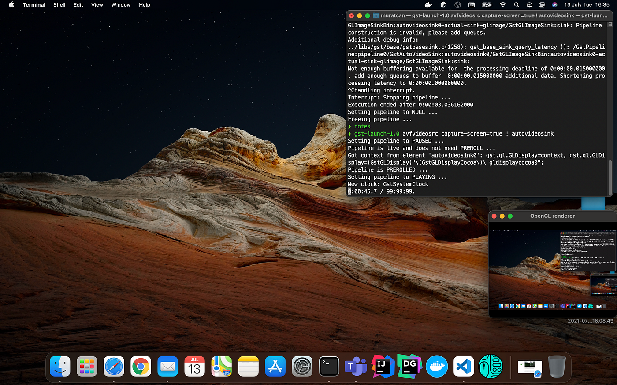This screenshot has height=385, width=617.
Task: Open Control Center in the menu bar
Action: [x=542, y=5]
